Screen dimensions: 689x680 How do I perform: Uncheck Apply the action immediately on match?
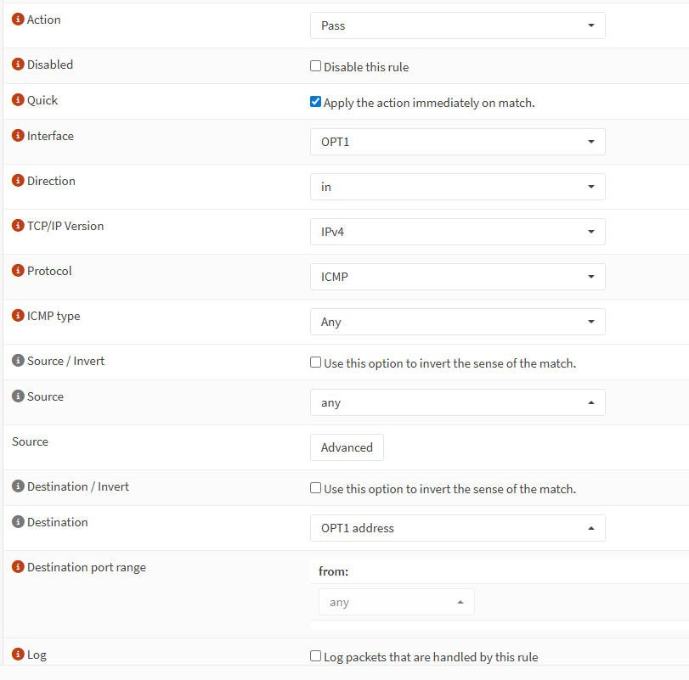(316, 102)
